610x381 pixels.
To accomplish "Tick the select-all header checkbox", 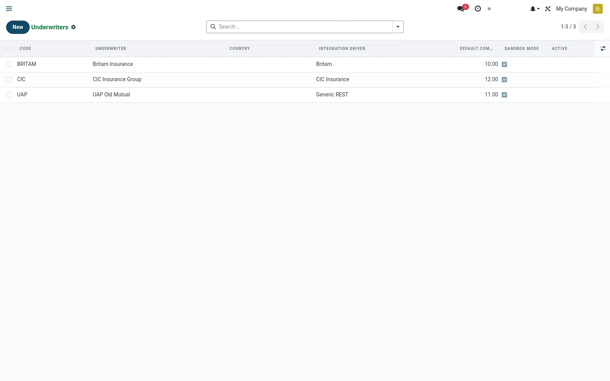I will tap(8, 48).
